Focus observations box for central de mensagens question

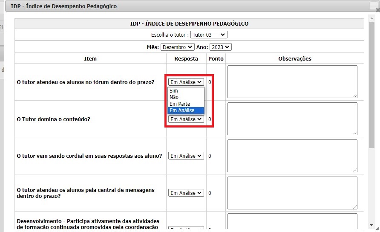[x=292, y=193]
